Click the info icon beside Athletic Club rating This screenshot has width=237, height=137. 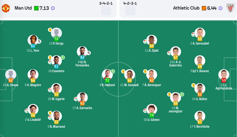[x=220, y=8]
